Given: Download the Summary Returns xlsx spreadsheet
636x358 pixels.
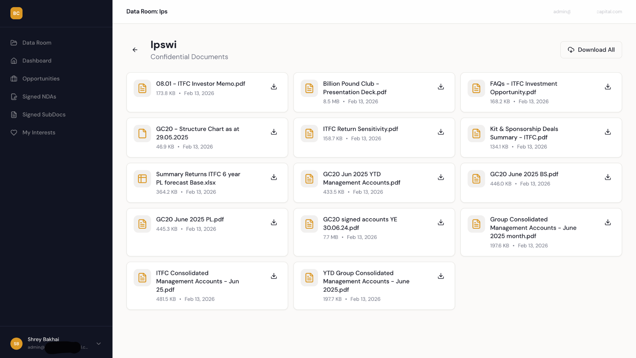Looking at the screenshot, I should coord(274,177).
